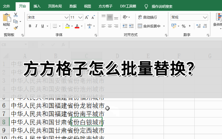Open Merge and Center dropdown arrow
222x139 pixels.
click(164, 26)
